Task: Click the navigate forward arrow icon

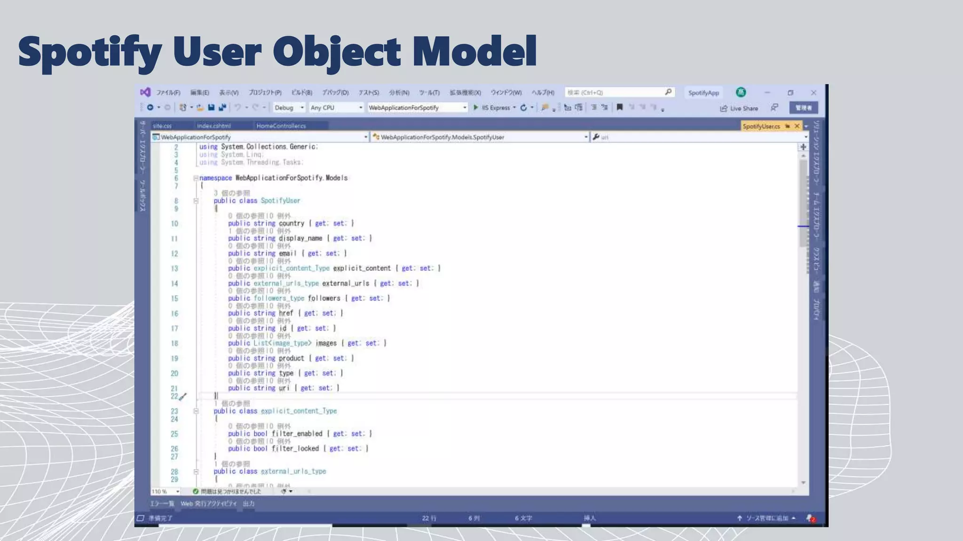Action: [x=167, y=108]
